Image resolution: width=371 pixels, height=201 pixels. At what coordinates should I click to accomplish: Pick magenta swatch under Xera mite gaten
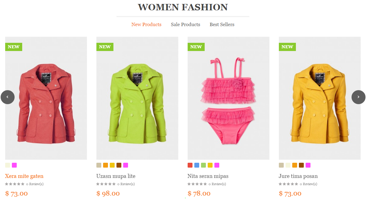(x=14, y=165)
